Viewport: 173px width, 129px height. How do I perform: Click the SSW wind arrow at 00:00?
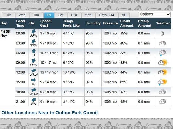[x=34, y=32]
